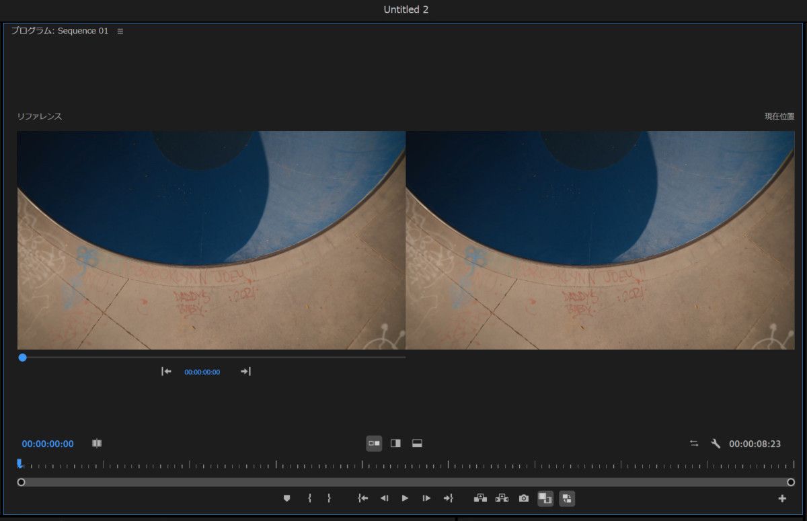
Task: Swap reference and current frame sides
Action: tap(695, 443)
